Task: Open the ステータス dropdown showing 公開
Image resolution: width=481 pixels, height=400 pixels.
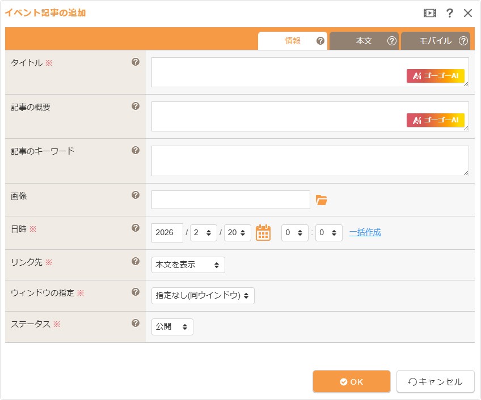Action: point(172,327)
